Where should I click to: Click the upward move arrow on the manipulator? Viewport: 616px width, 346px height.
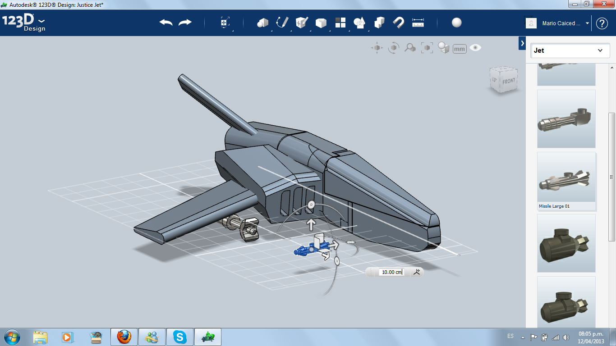pos(311,224)
